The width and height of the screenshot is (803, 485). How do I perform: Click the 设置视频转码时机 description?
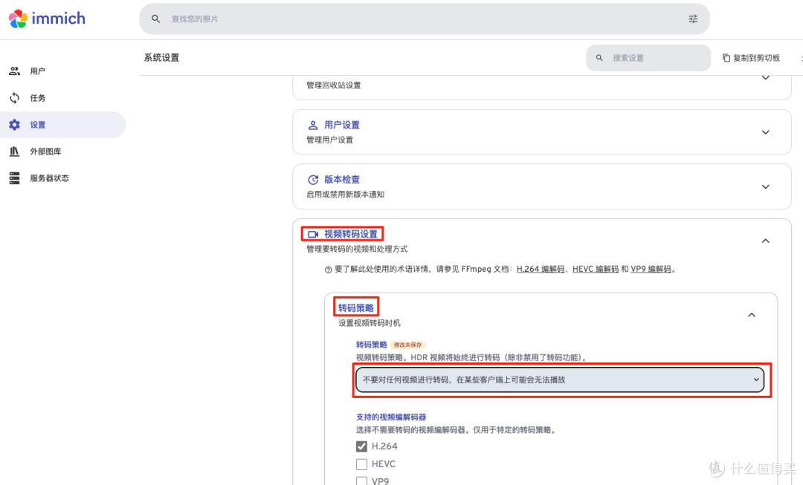[x=370, y=323]
